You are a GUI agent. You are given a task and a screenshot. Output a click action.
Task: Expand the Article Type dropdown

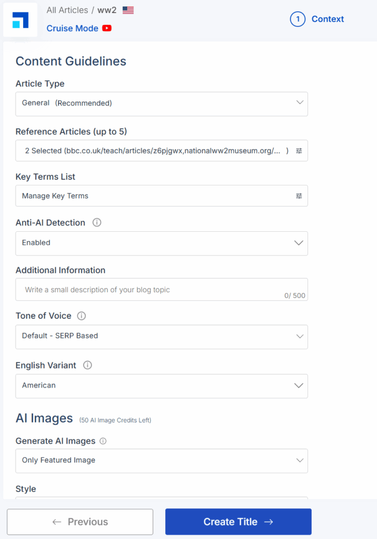[x=161, y=103]
